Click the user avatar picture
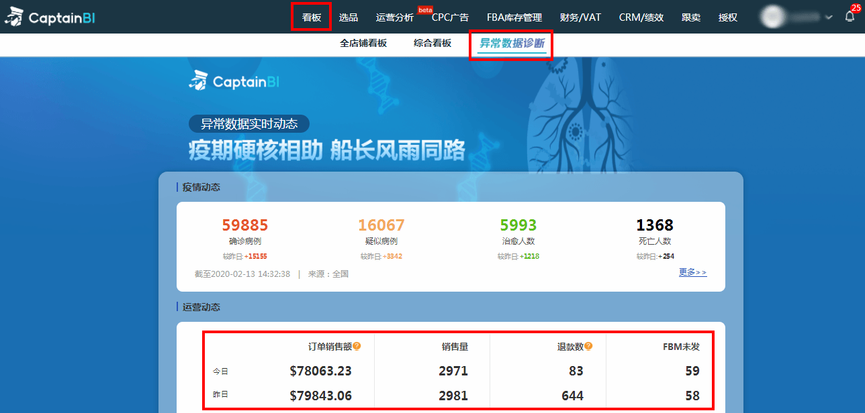This screenshot has height=413, width=865. coord(774,17)
